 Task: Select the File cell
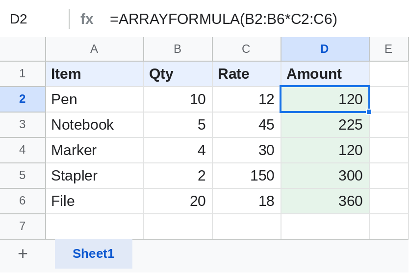click(95, 201)
